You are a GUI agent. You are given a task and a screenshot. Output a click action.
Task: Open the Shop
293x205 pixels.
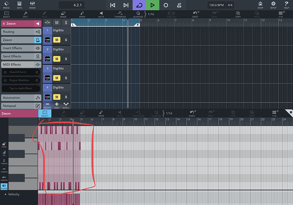pos(260,5)
